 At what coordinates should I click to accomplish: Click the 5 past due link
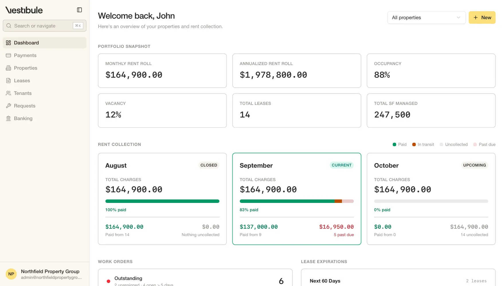[x=344, y=235]
